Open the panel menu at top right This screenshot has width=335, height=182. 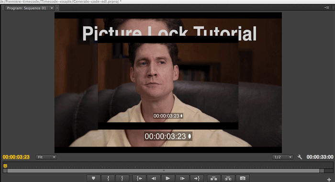click(327, 8)
